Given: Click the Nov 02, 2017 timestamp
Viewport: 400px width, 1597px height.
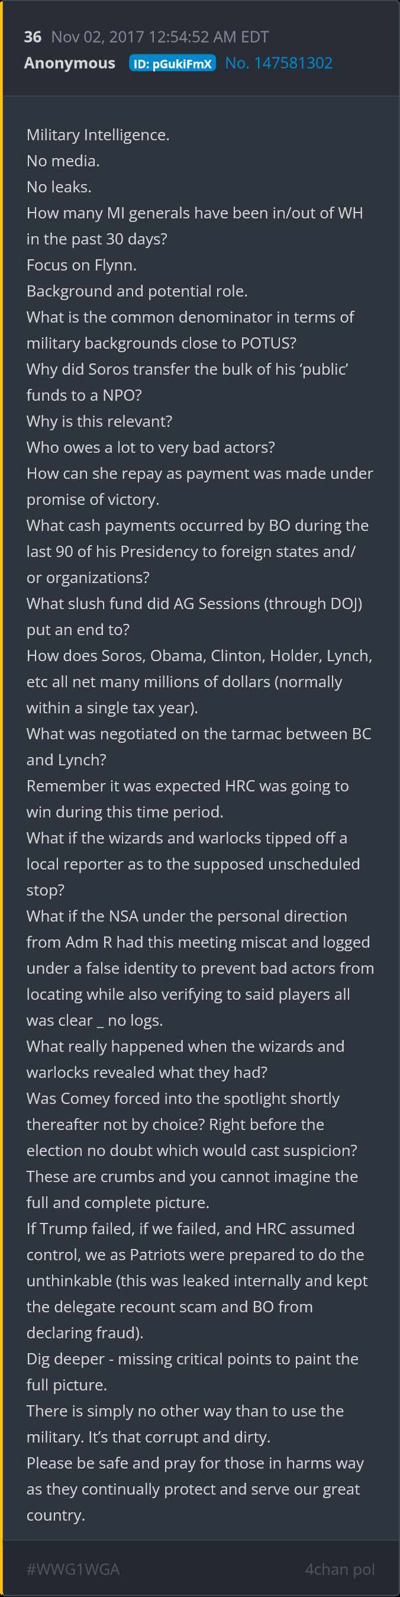Looking at the screenshot, I should tap(159, 37).
